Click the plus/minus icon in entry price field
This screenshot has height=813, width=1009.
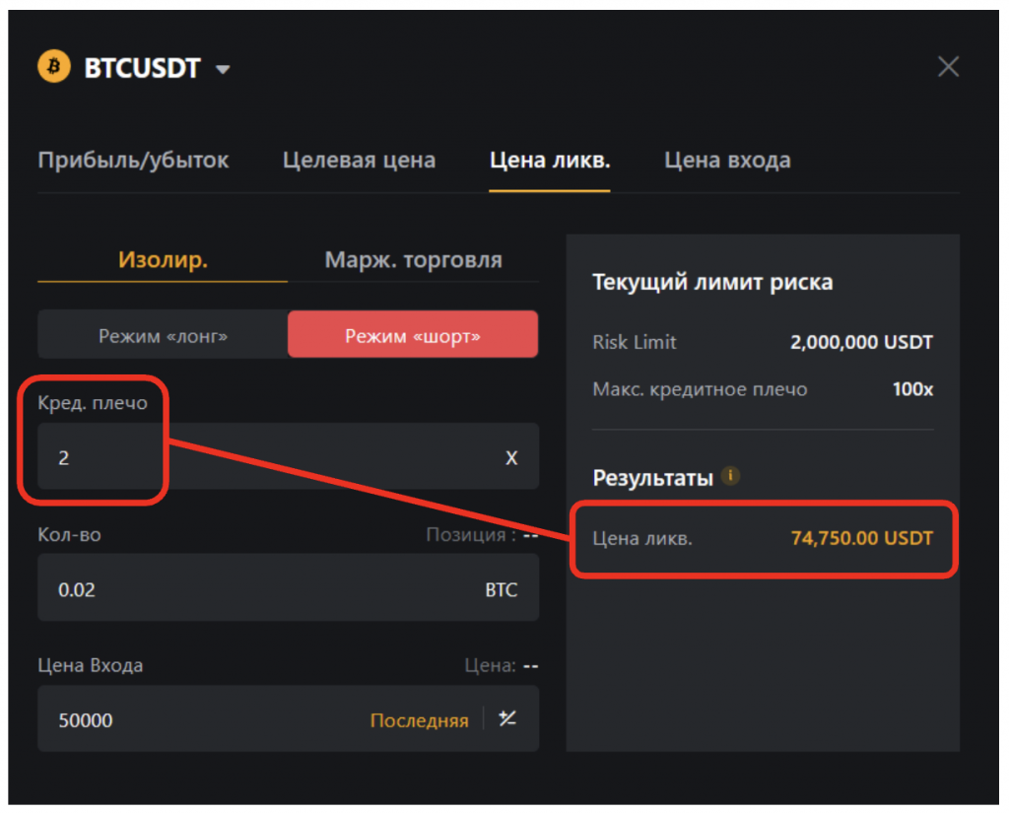[x=507, y=718]
